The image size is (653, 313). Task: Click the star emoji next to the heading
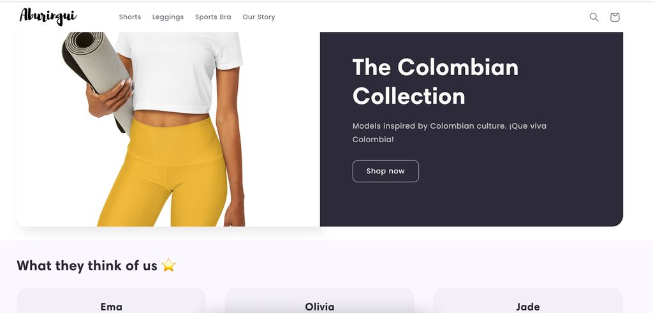[168, 265]
